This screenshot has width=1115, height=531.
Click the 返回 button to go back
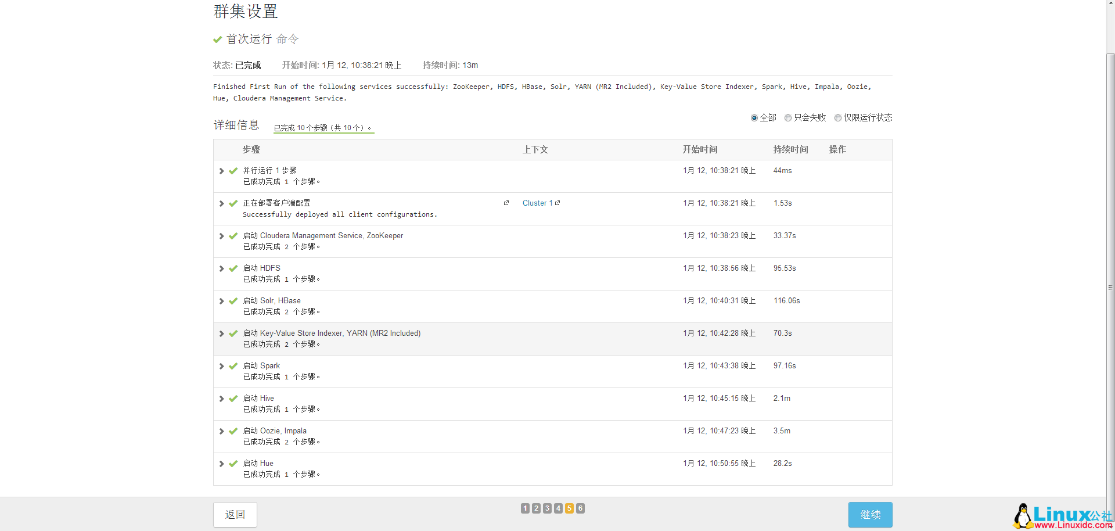coord(235,515)
